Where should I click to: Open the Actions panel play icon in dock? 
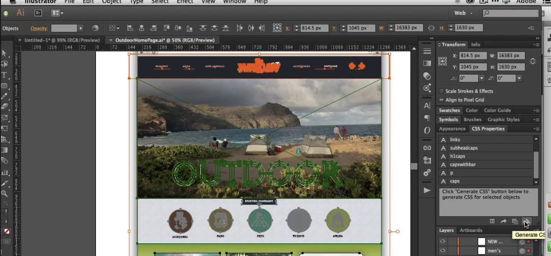(427, 190)
